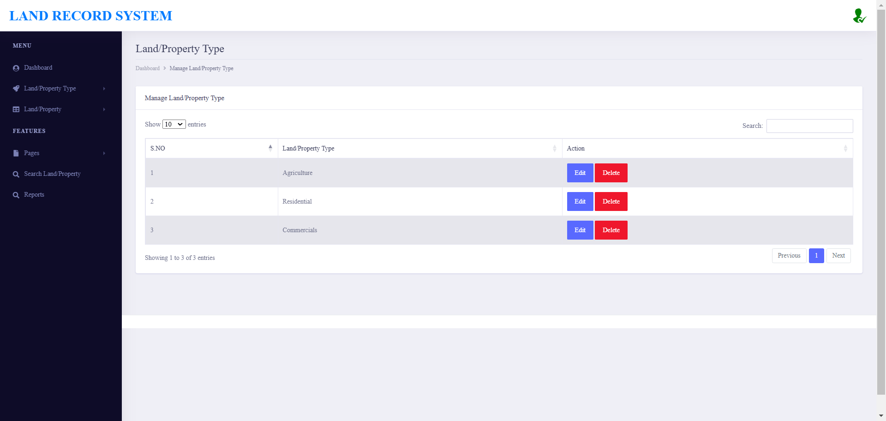The height and width of the screenshot is (421, 886).
Task: Toggle sorting on Land/Property Type column
Action: click(555, 148)
